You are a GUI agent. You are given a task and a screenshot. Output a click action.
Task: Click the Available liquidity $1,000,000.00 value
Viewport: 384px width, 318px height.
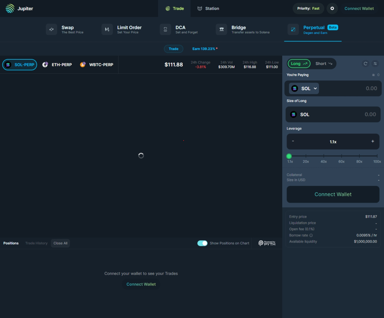pyautogui.click(x=365, y=242)
